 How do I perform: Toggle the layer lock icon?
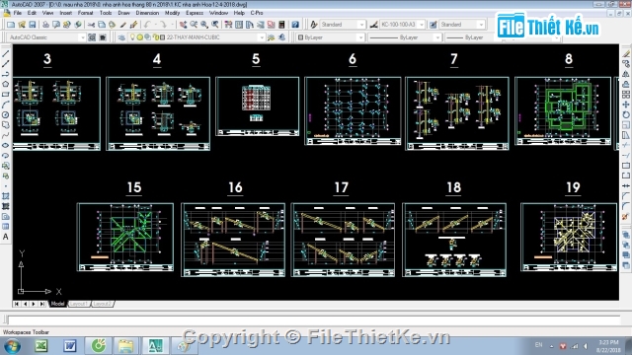click(155, 37)
